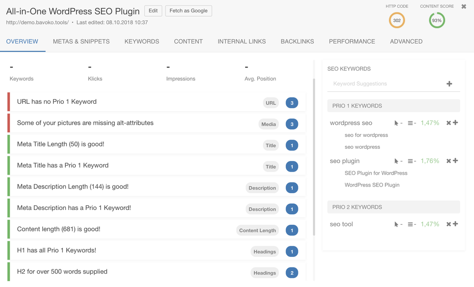The height and width of the screenshot is (287, 474).
Task: Click plus icon in 'wordpress seo' row
Action: click(455, 122)
